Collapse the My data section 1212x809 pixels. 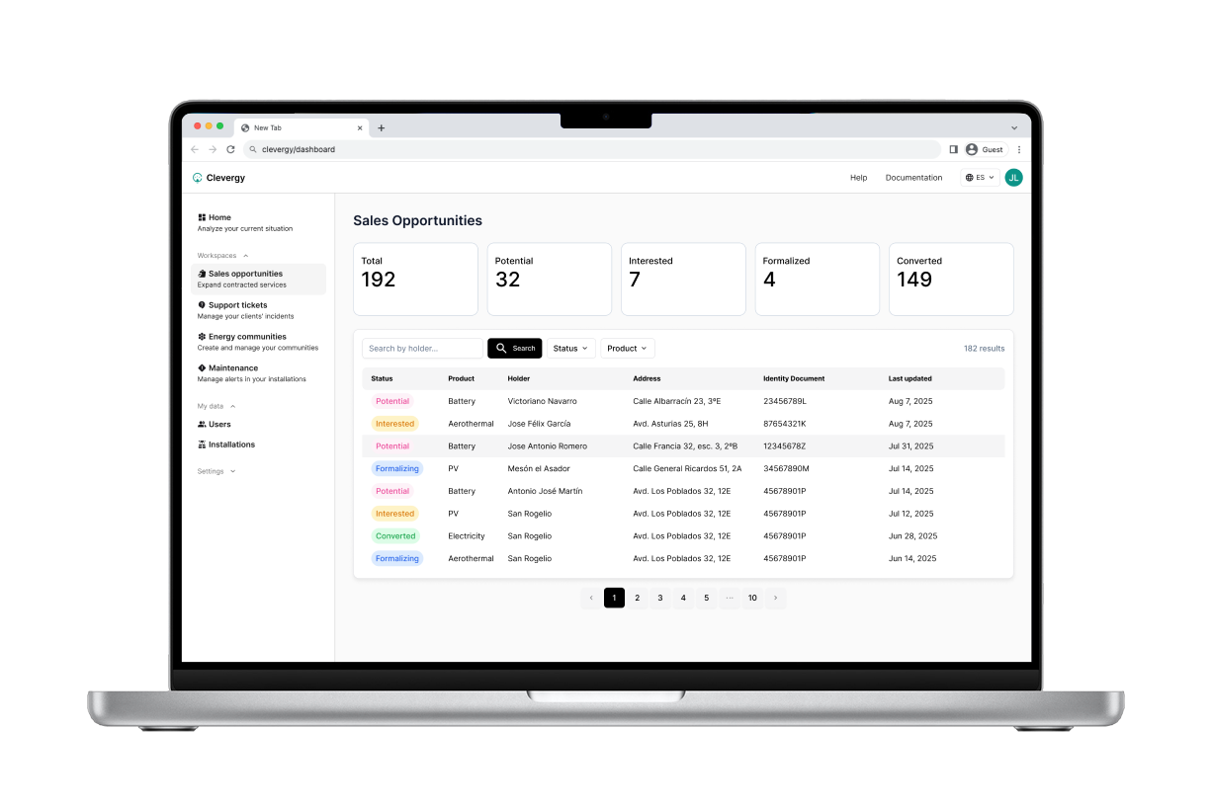216,406
